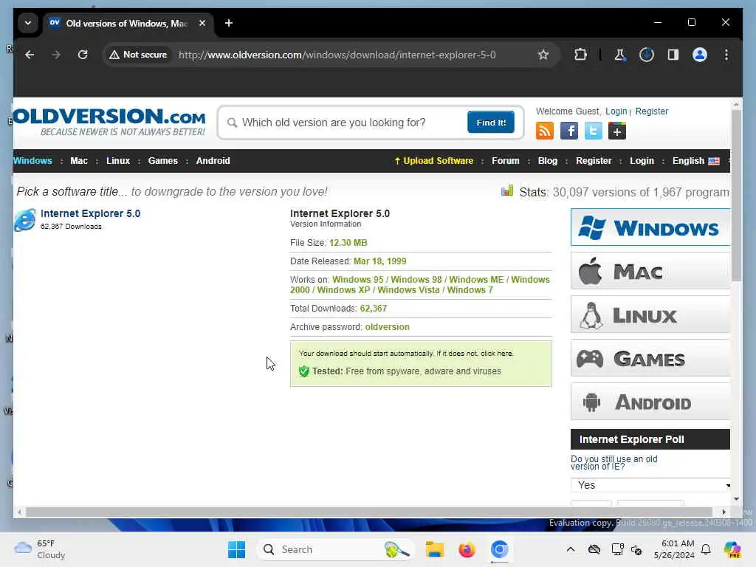Click the Games category banner
Viewport: 756px width, 567px height.
[650, 358]
